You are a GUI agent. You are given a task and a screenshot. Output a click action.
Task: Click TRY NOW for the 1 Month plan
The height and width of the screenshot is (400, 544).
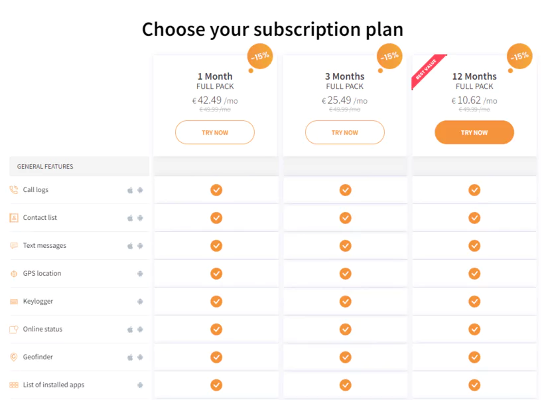[x=215, y=132]
